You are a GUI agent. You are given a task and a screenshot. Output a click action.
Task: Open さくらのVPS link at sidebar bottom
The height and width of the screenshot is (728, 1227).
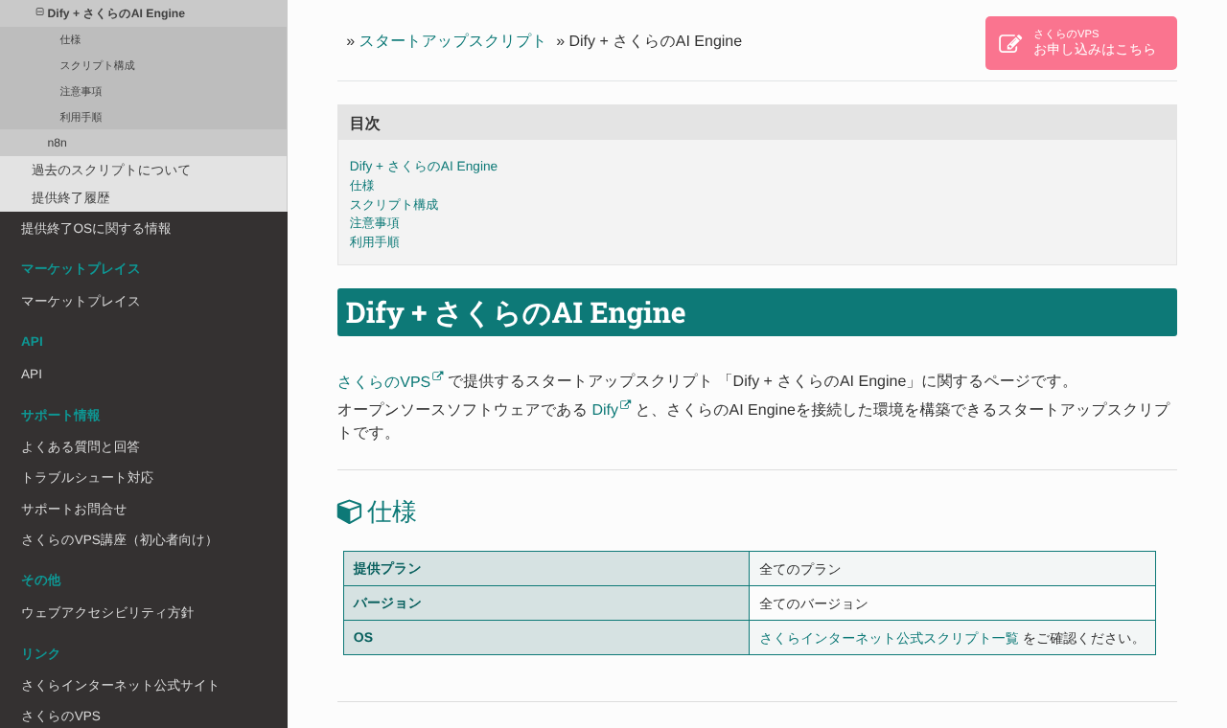pyautogui.click(x=144, y=716)
